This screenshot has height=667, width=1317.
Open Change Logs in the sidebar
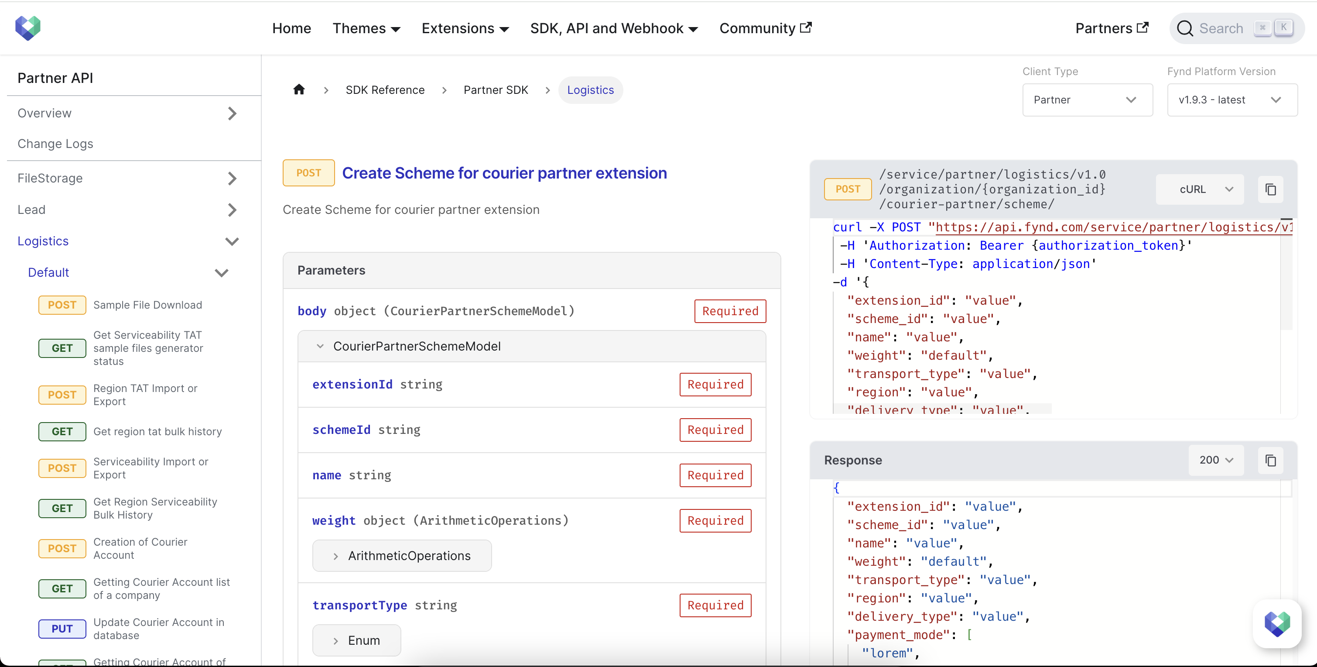55,144
